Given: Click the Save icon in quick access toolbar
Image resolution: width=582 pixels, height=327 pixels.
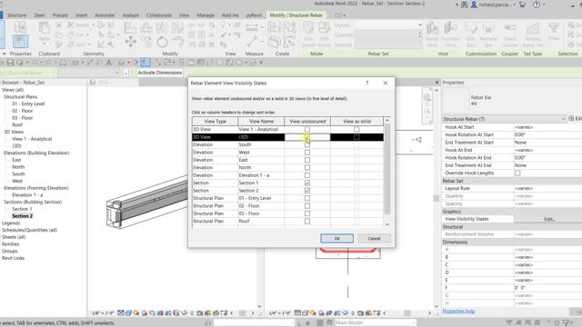Looking at the screenshot, I should (x=10, y=63).
